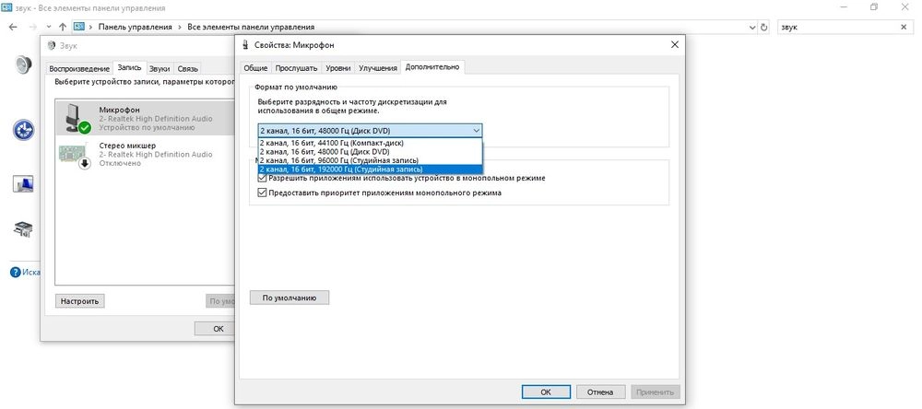Select the Стерео микшер sound card icon
Viewport: 922px width, 409px height.
(x=72, y=155)
